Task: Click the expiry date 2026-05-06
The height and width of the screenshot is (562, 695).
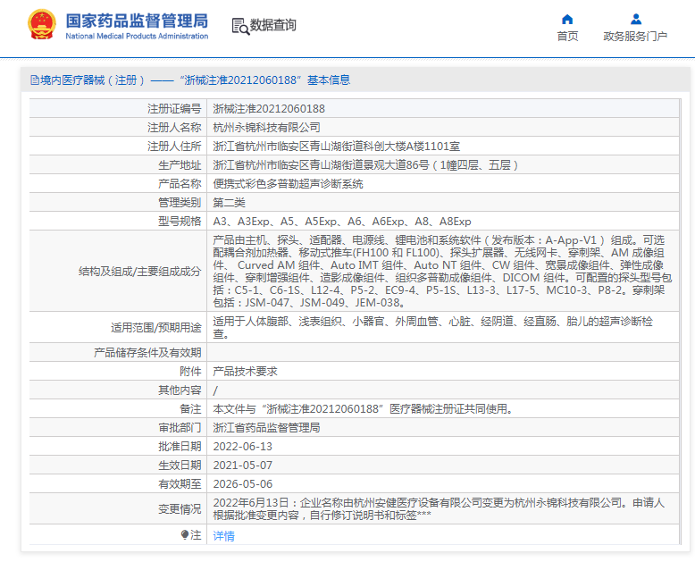Action: (242, 484)
